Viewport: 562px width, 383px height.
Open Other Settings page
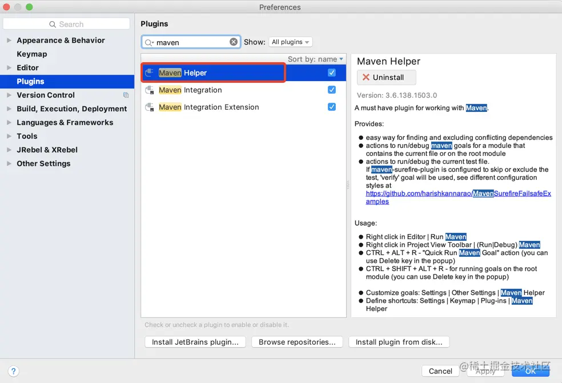tap(43, 163)
